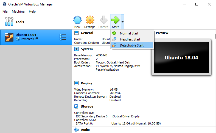Open the Help menu
Image resolution: width=216 pixels, height=133 pixels.
click(32, 11)
